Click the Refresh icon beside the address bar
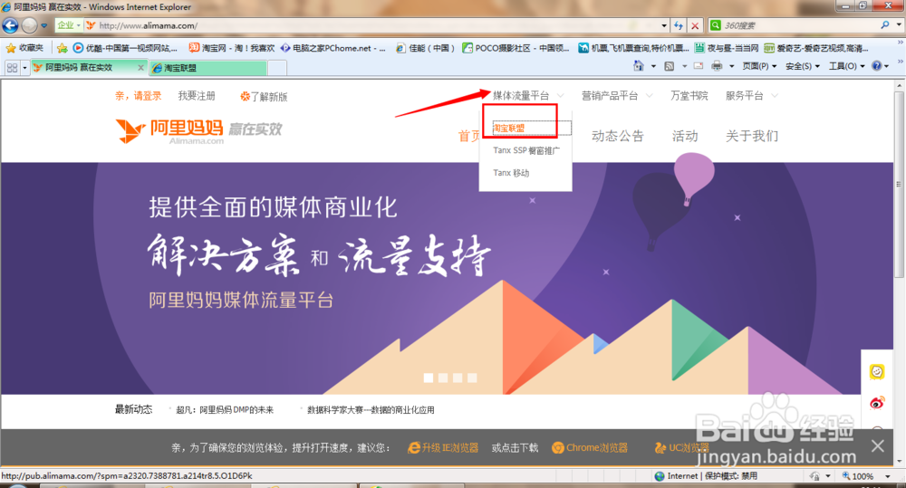Screen dimensions: 906x488 pyautogui.click(x=679, y=25)
